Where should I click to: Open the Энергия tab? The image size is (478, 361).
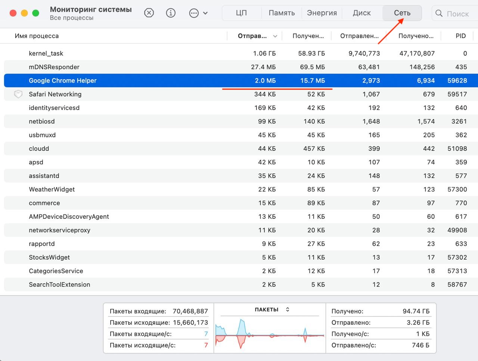click(x=322, y=13)
